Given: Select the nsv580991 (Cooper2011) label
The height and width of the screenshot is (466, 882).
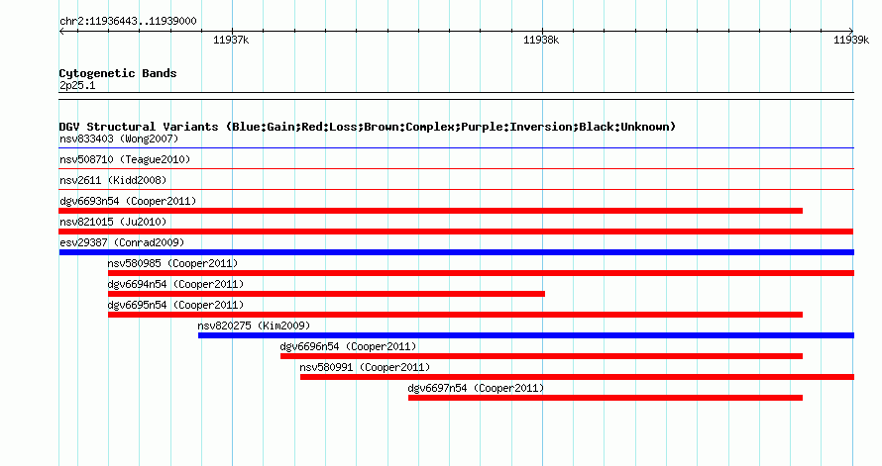Looking at the screenshot, I should pyautogui.click(x=365, y=367).
